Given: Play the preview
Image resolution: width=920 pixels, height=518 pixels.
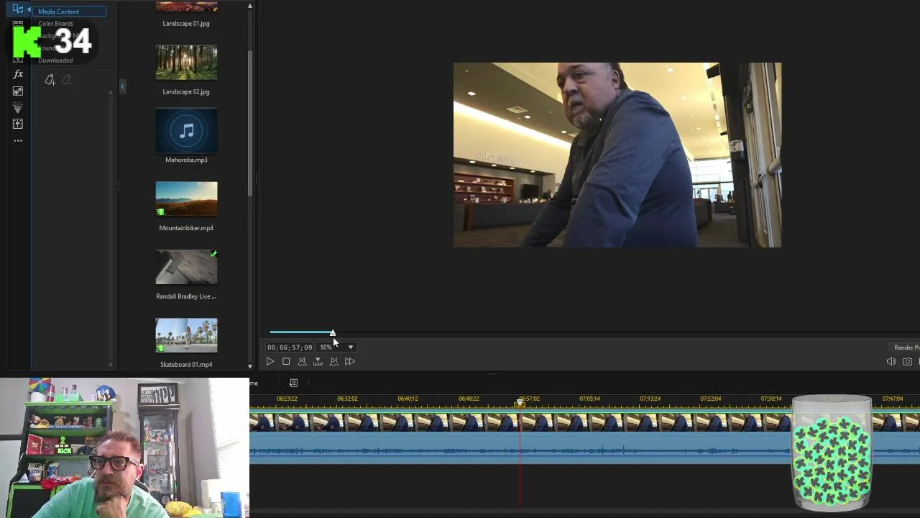Looking at the screenshot, I should click(x=270, y=362).
